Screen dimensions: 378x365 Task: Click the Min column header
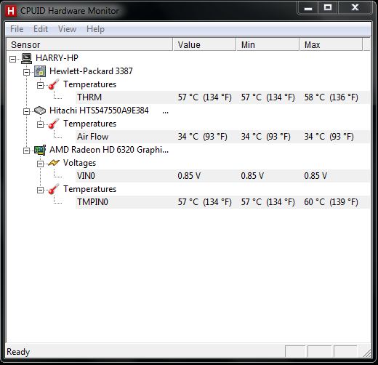(268, 44)
